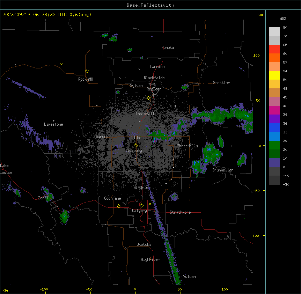Click the HighRiver label
Screen dimensions: 301x294
point(150,259)
